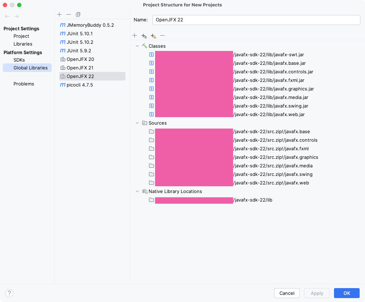The image size is (365, 302).
Task: Click the OK button
Action: coord(347,293)
